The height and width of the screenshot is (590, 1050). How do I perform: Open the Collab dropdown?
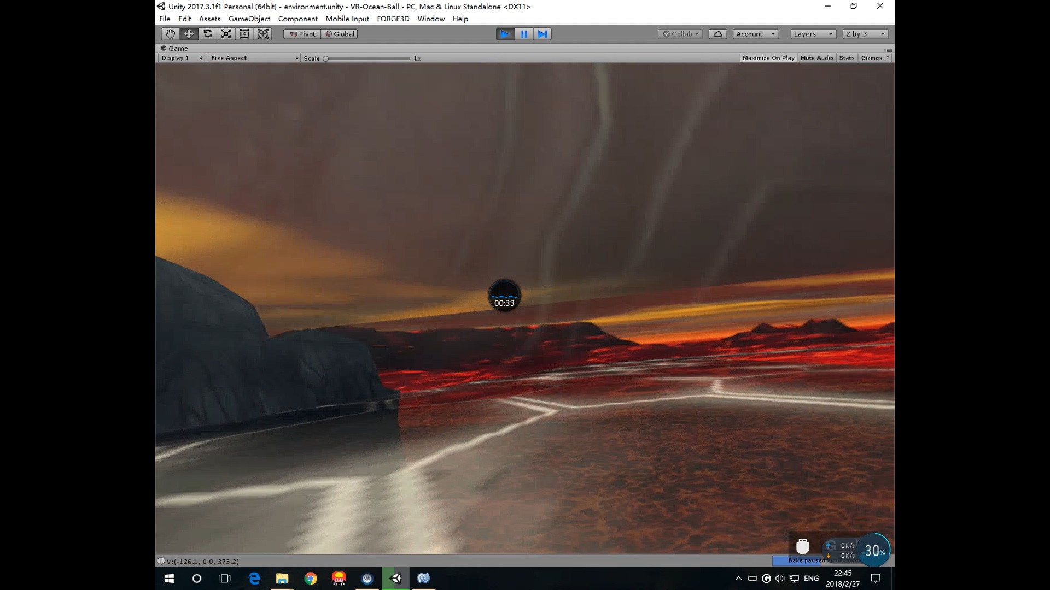coord(680,34)
